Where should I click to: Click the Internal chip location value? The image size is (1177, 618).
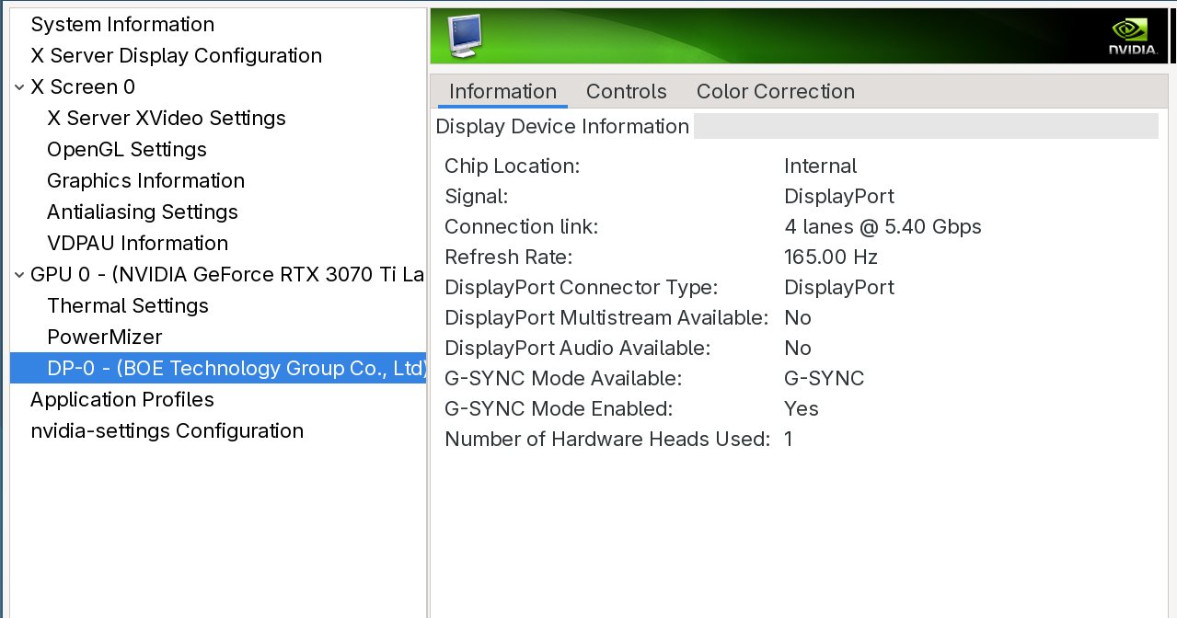(x=821, y=166)
